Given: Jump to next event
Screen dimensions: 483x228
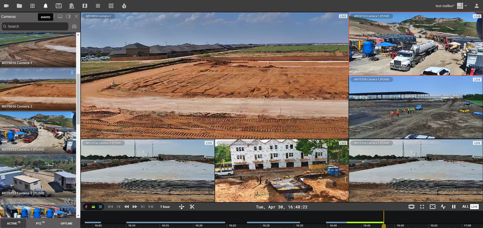Looking at the screenshot, I should (x=151, y=207).
